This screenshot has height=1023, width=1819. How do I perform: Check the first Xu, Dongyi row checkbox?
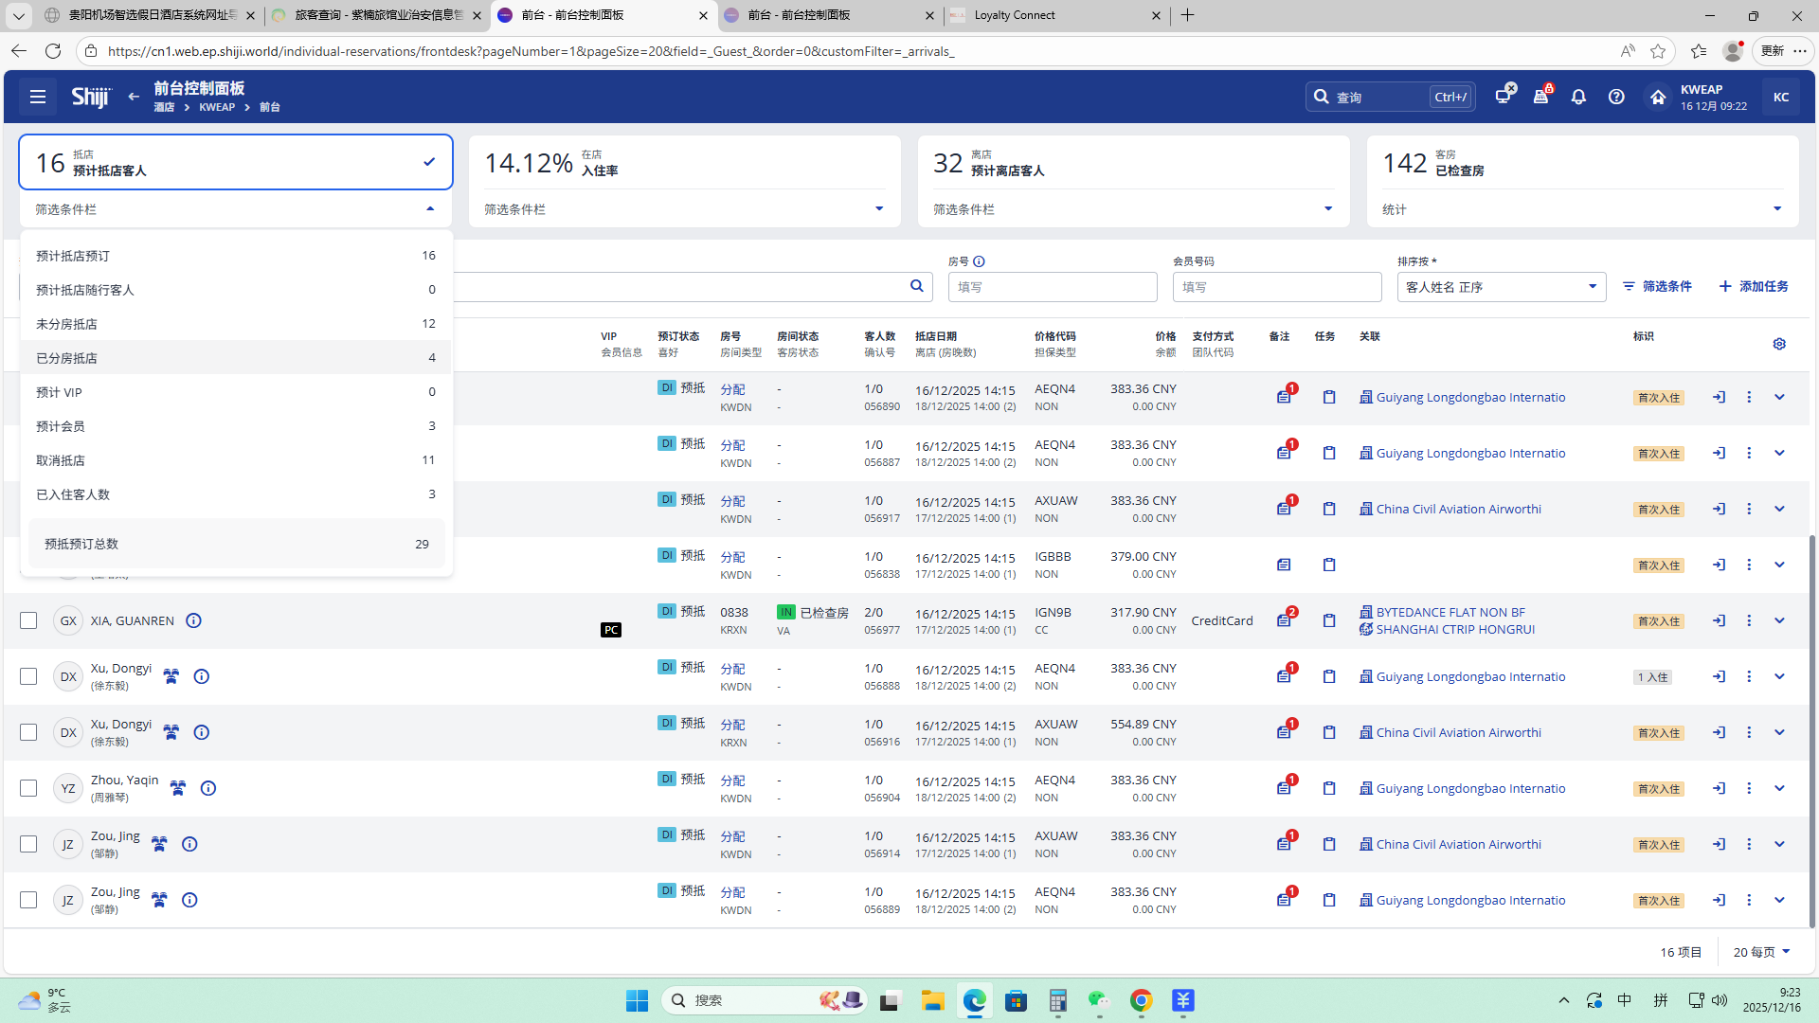point(28,676)
